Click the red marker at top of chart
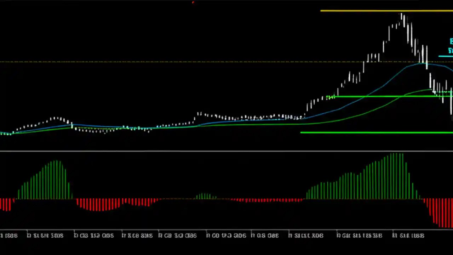Viewport: 453px width, 255px height. [x=193, y=3]
